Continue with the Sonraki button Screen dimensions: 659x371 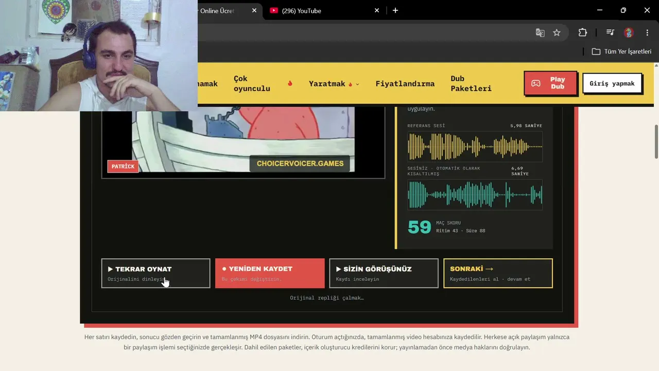pos(498,273)
